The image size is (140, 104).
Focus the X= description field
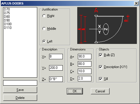(x=56, y=56)
